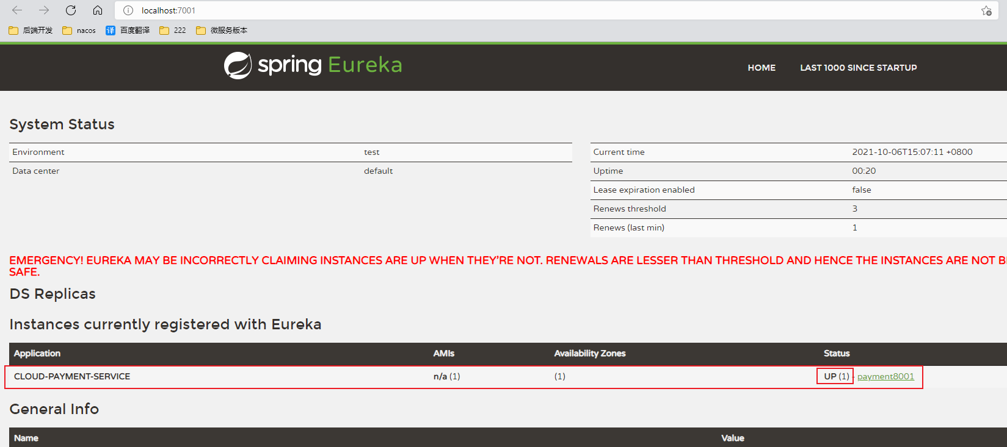Click the Status column header
This screenshot has height=447, width=1007.
[837, 353]
